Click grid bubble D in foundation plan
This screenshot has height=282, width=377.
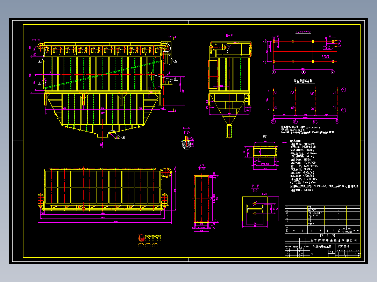tap(337, 121)
